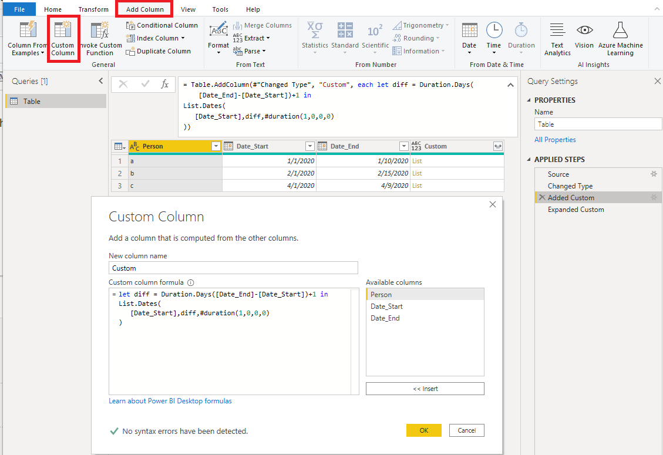The image size is (663, 455).
Task: Add a Conditional Column
Action: [162, 25]
